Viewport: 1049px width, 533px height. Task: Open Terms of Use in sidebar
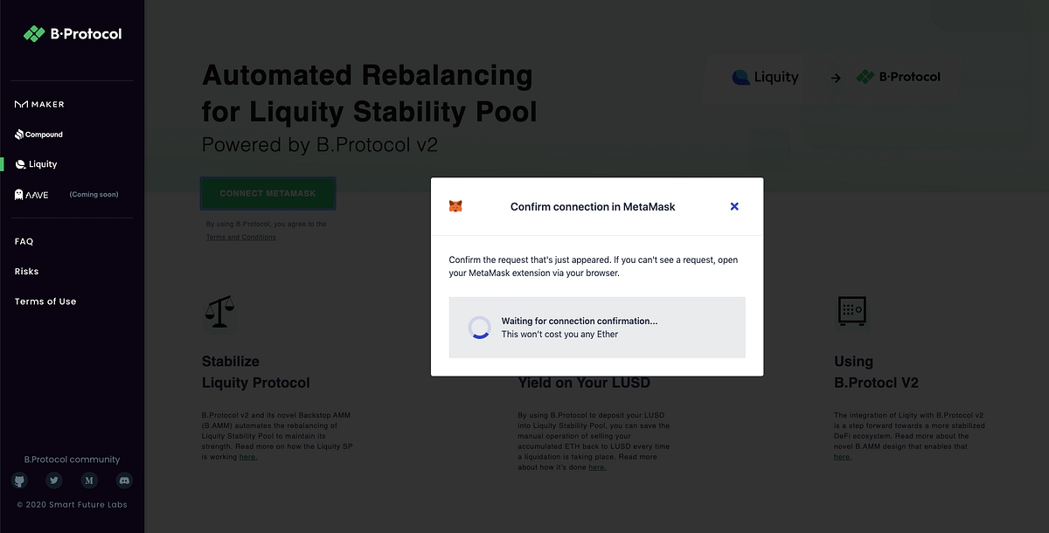[45, 301]
